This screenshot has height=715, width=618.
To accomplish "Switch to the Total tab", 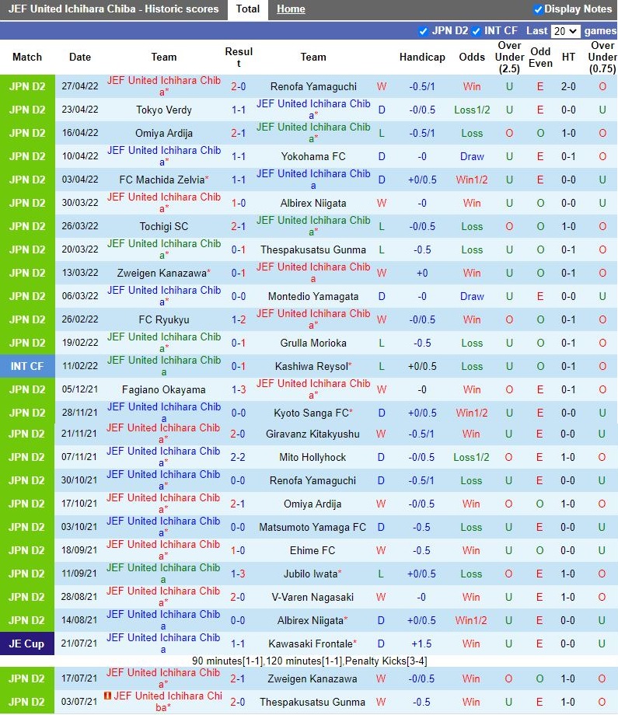I will [x=248, y=9].
